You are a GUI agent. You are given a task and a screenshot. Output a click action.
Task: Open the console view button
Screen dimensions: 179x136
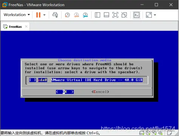136,15
